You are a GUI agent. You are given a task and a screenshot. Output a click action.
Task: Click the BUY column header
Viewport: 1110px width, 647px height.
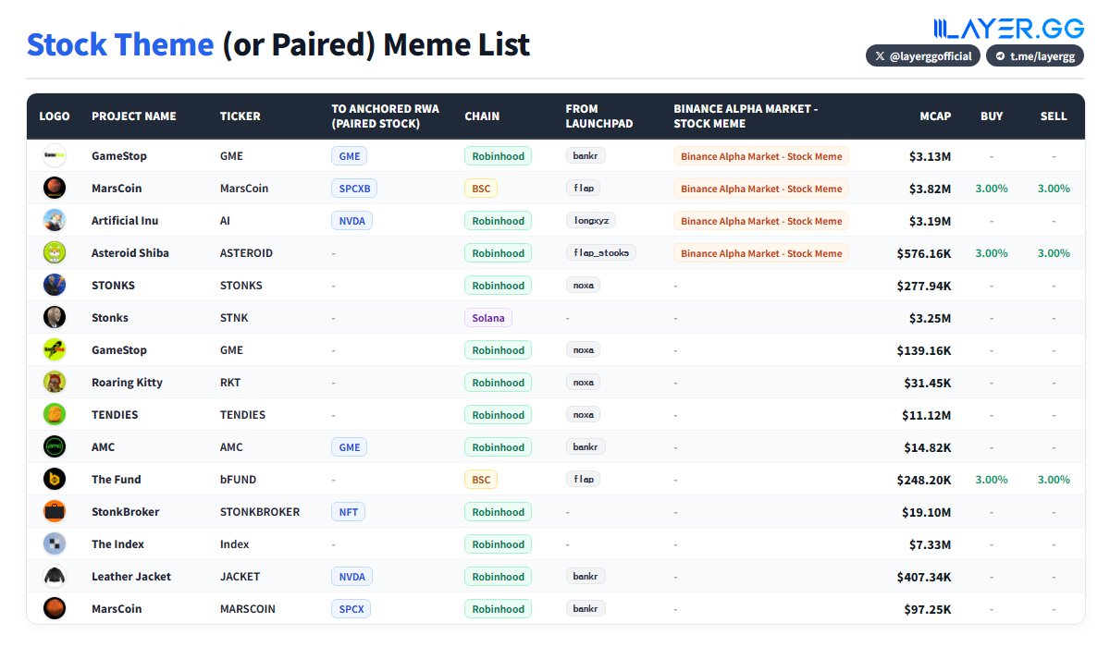[x=992, y=116]
